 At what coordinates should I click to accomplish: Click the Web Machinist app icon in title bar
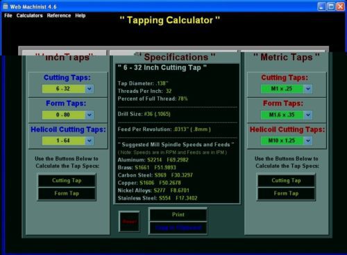(6, 6)
